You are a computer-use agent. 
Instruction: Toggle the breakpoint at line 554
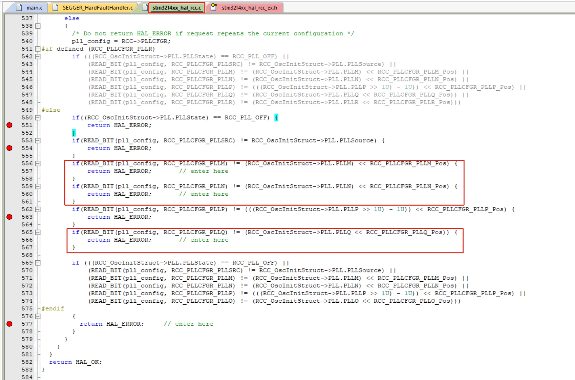coord(10,148)
